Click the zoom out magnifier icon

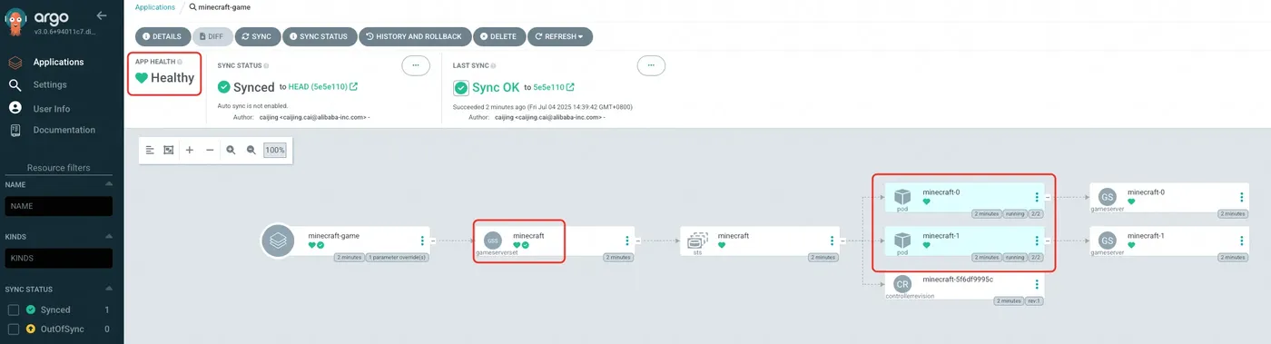tap(251, 150)
